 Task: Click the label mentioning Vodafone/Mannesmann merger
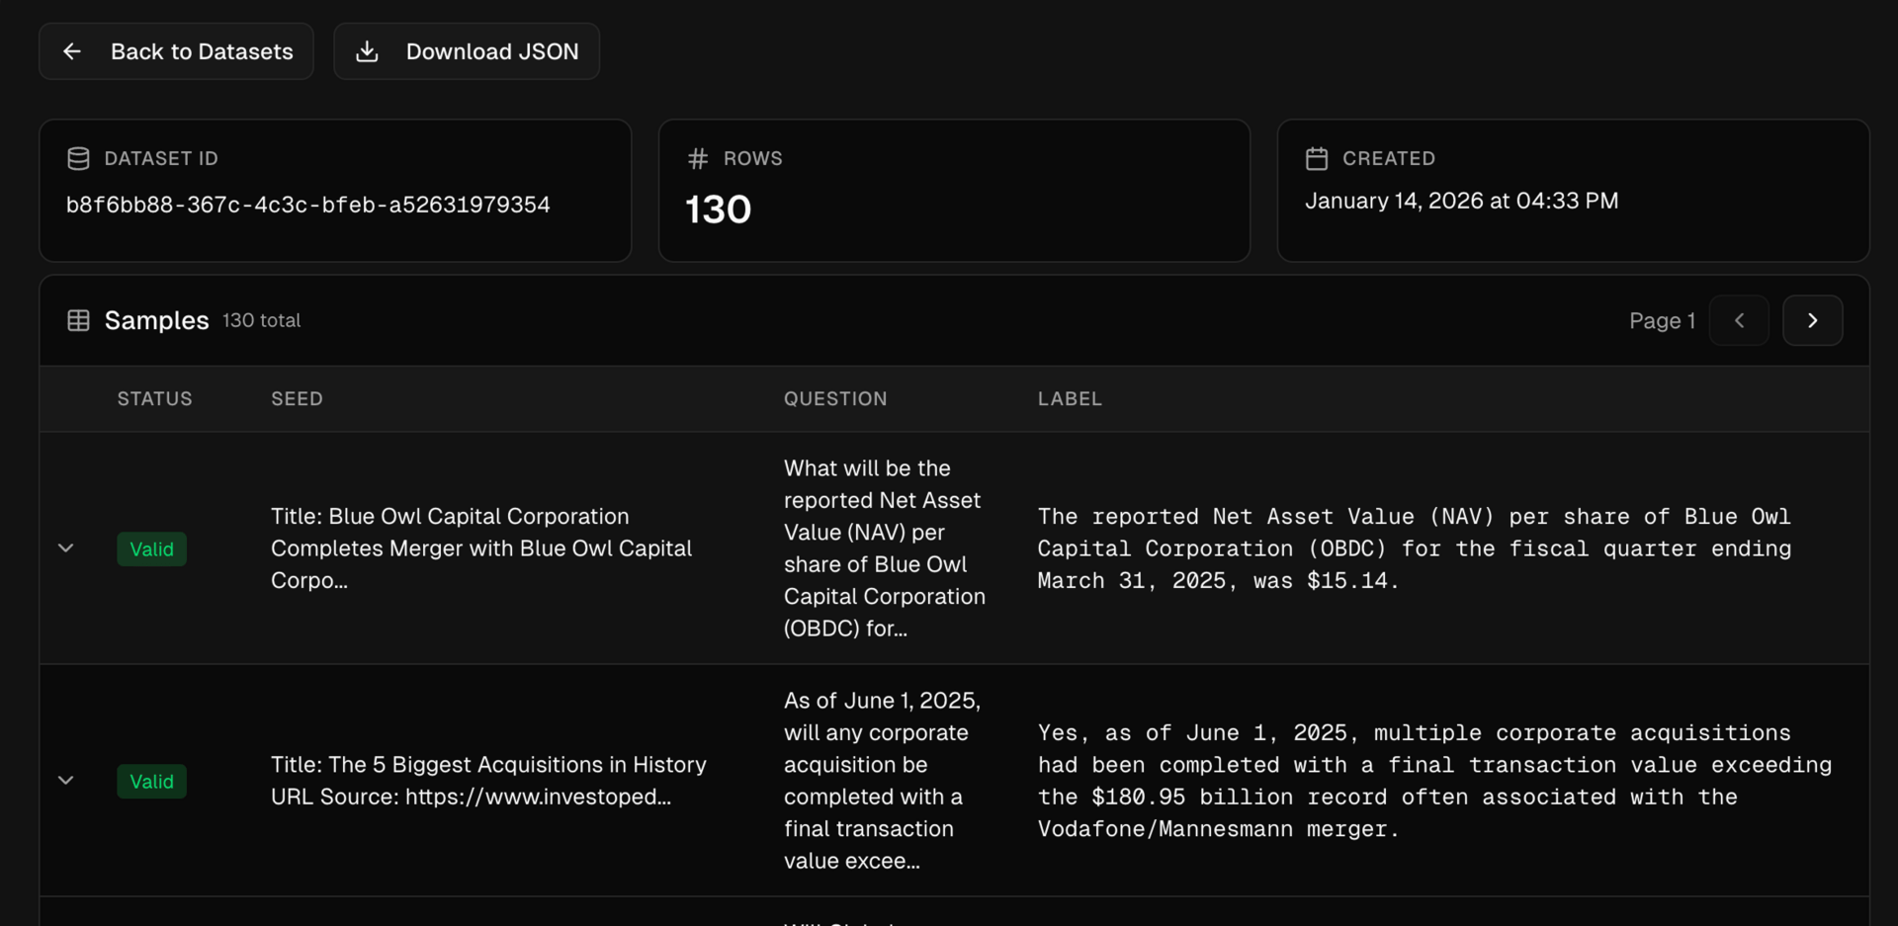click(1434, 781)
